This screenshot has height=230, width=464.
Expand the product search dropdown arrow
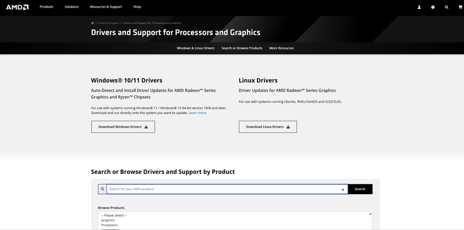click(343, 189)
